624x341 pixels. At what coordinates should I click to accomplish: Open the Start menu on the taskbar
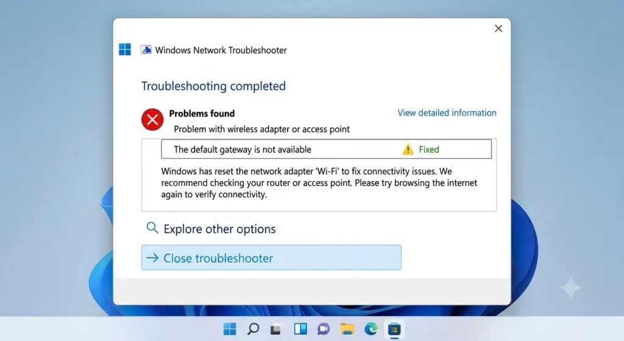coord(230,329)
